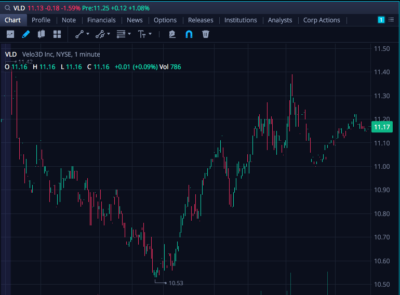The width and height of the screenshot is (400, 295).
Task: Click the text annotation tool icon
Action: (142, 34)
